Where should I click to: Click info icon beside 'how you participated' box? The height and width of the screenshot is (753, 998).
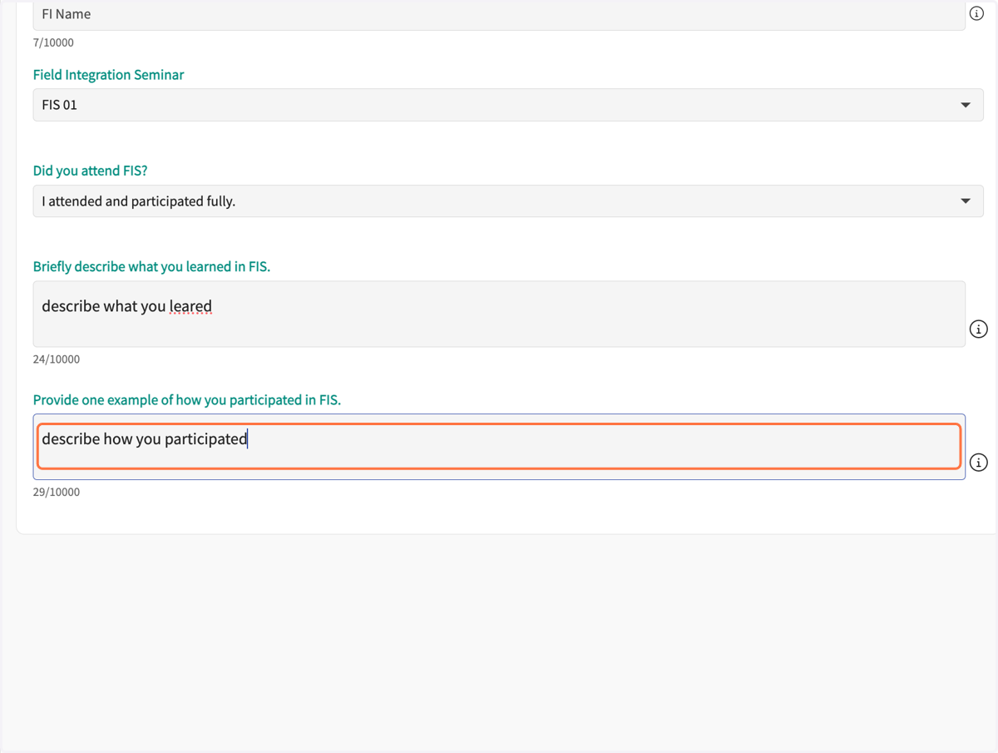coord(979,462)
